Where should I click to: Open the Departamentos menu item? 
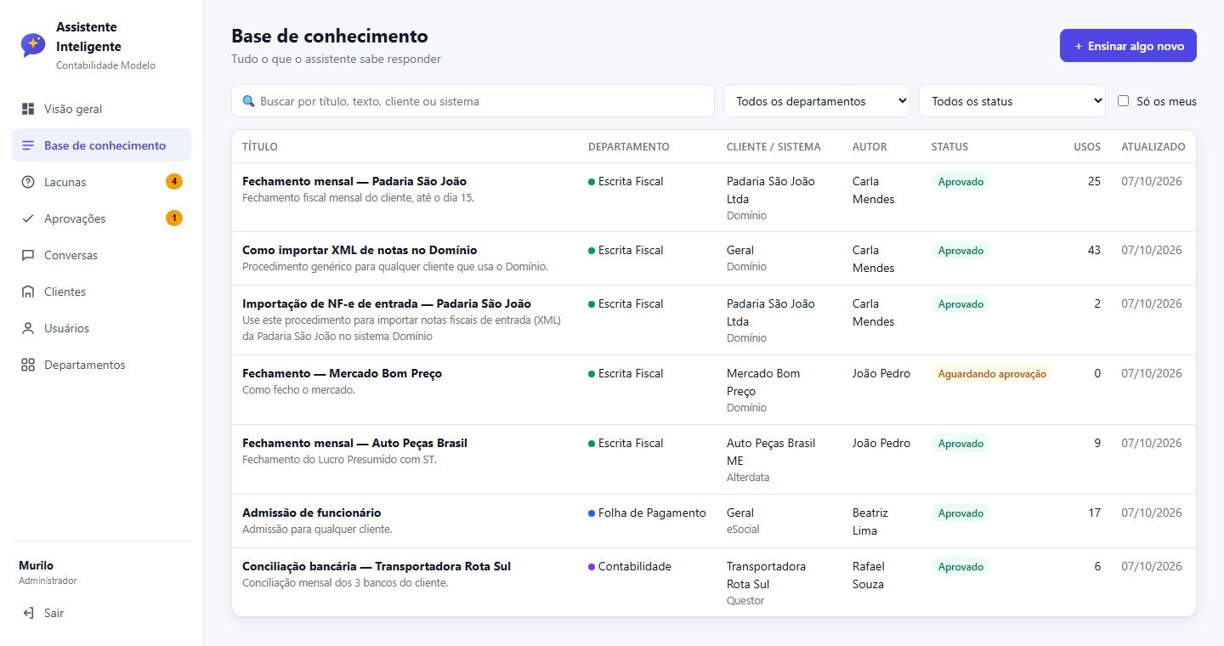[101, 365]
